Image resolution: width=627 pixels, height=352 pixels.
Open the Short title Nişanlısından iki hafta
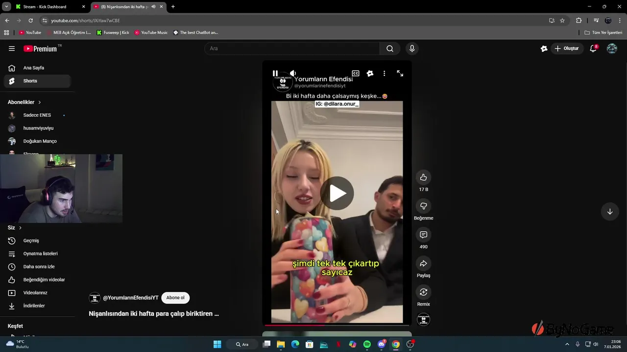(x=154, y=314)
